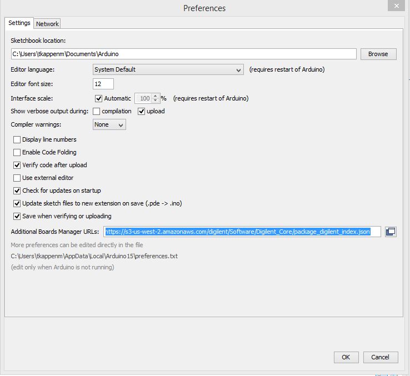Switch to the Network tab
410x376 pixels.
point(47,24)
